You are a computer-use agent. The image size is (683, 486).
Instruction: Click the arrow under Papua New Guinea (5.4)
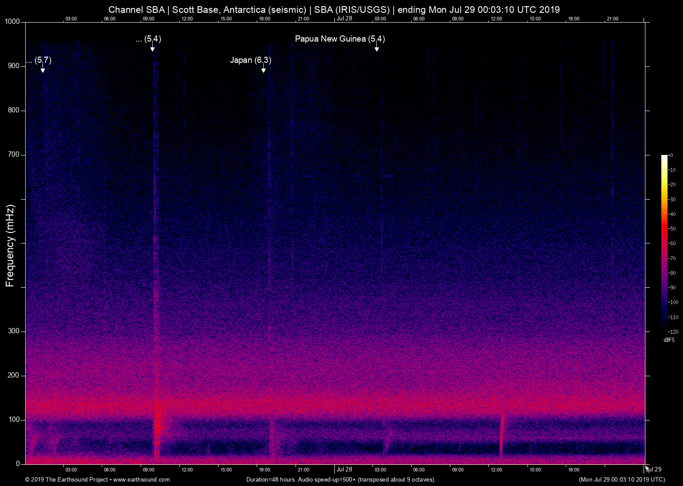coord(376,49)
